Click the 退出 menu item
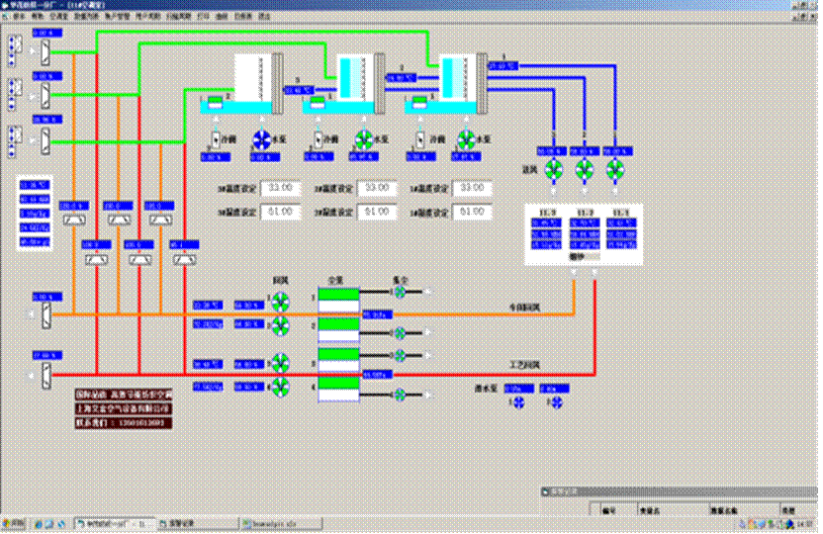This screenshot has width=823, height=534. [x=263, y=17]
